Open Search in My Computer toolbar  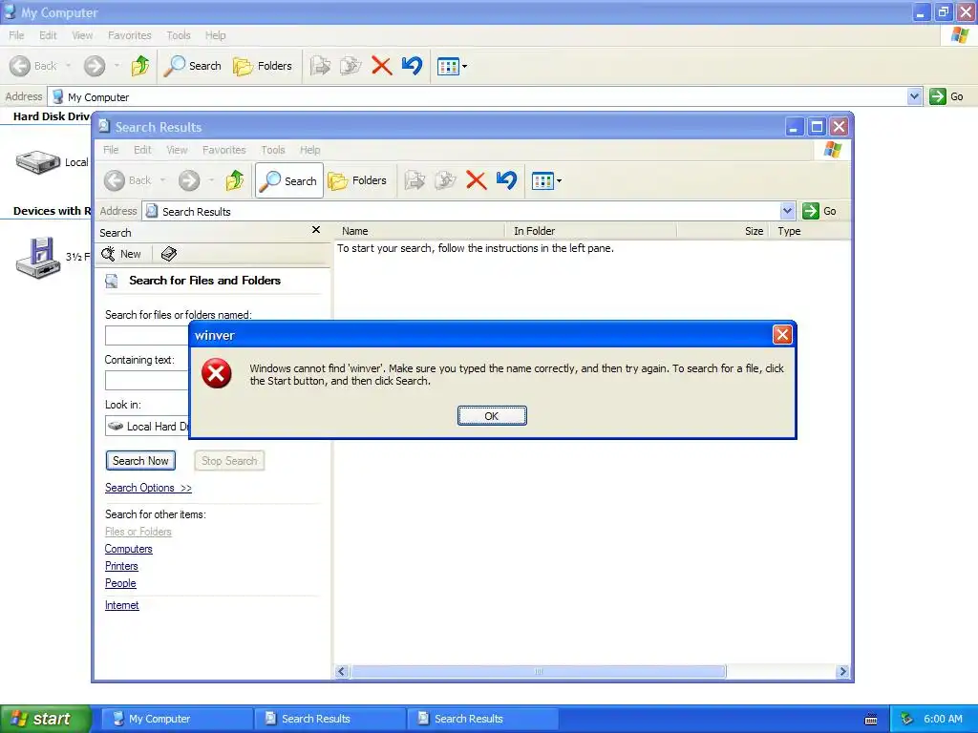coord(193,66)
